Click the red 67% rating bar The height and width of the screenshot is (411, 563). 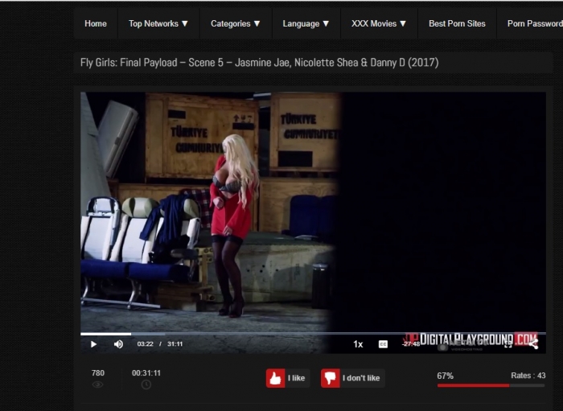click(x=491, y=385)
